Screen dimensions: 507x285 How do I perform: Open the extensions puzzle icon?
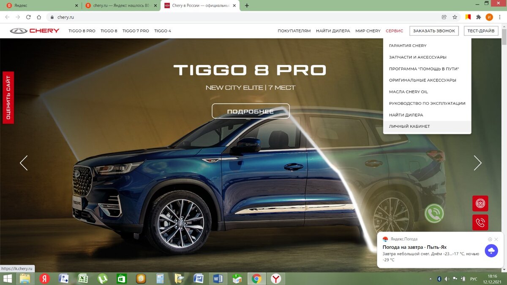pos(479,17)
